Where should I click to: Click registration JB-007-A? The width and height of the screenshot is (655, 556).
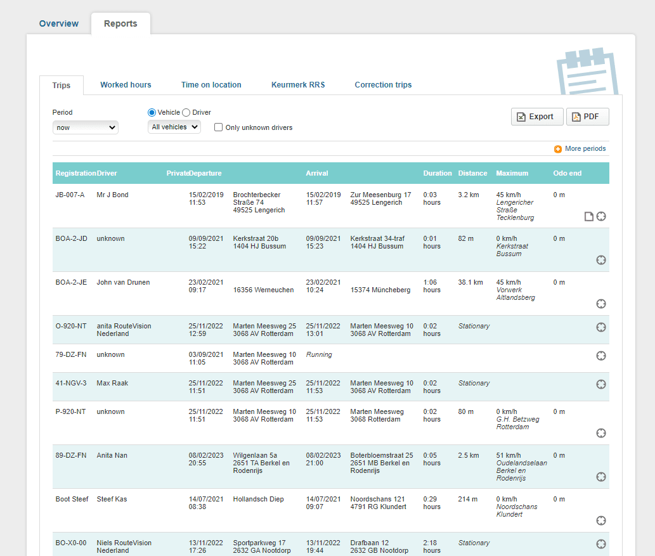70,195
